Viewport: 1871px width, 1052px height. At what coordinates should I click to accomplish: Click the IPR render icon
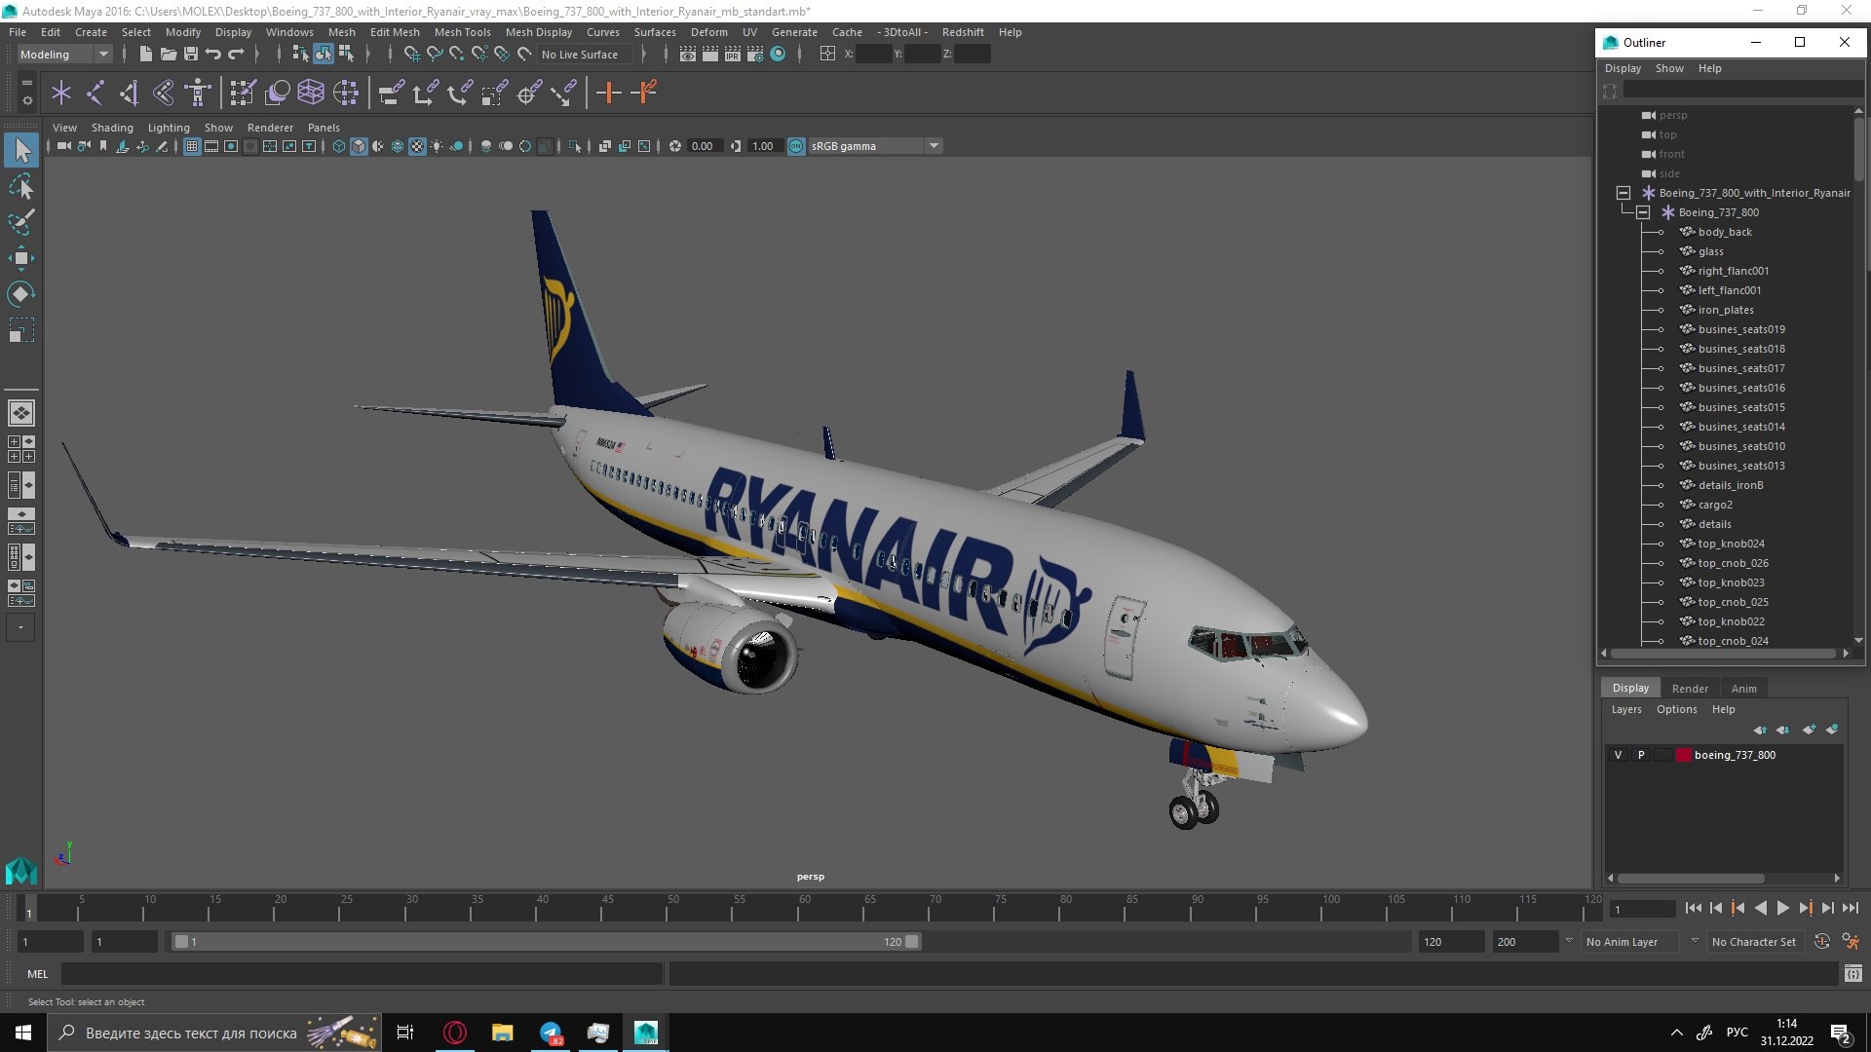click(x=733, y=55)
